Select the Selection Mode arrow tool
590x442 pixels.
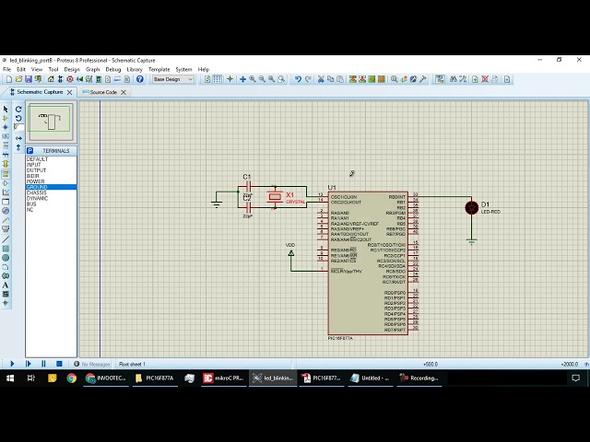(x=6, y=109)
